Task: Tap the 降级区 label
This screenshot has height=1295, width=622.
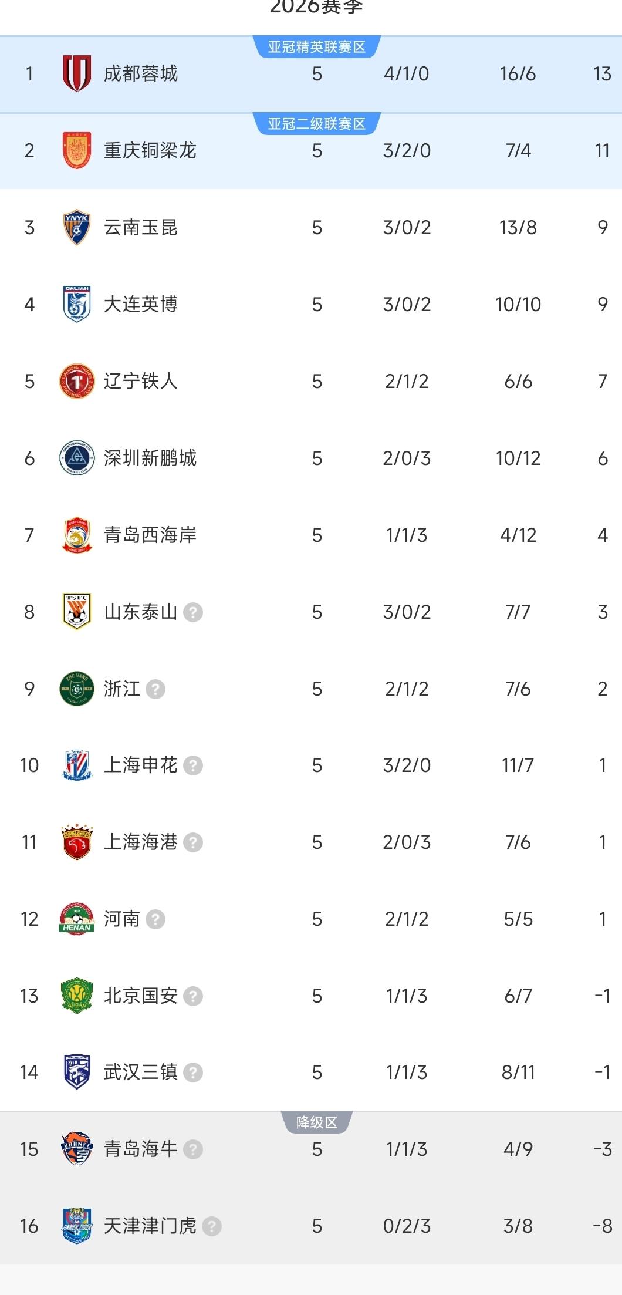Action: [x=317, y=1122]
